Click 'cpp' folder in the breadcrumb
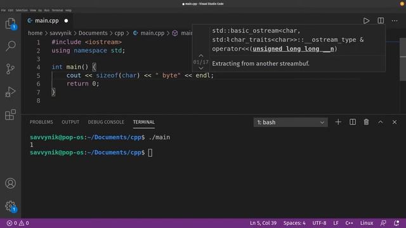The width and height of the screenshot is (406, 228). click(119, 33)
